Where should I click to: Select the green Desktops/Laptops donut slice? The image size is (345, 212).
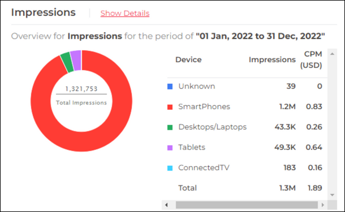[67, 62]
